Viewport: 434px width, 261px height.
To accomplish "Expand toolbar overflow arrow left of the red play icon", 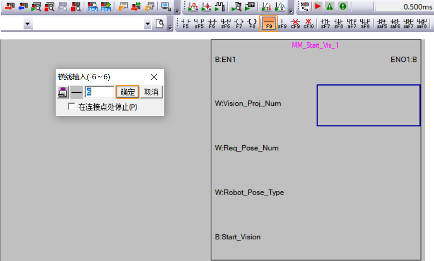I will pyautogui.click(x=291, y=11).
